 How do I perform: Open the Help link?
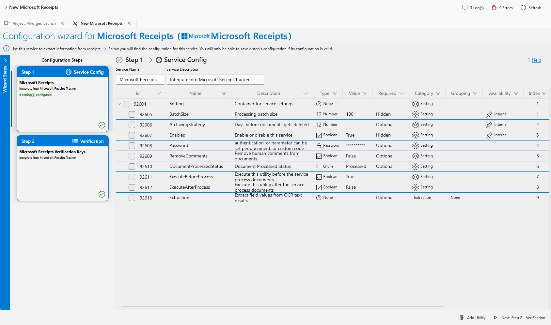click(536, 60)
